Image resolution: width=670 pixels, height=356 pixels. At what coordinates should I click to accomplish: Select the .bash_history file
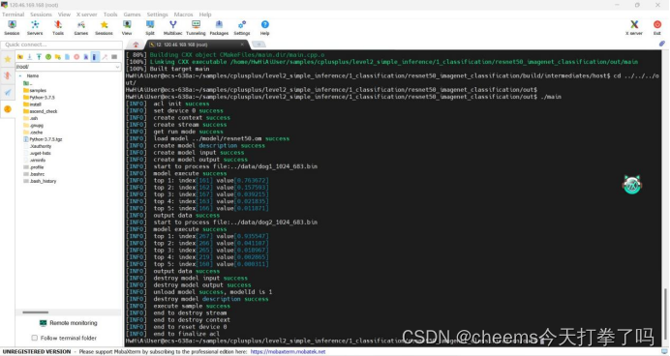(40, 181)
